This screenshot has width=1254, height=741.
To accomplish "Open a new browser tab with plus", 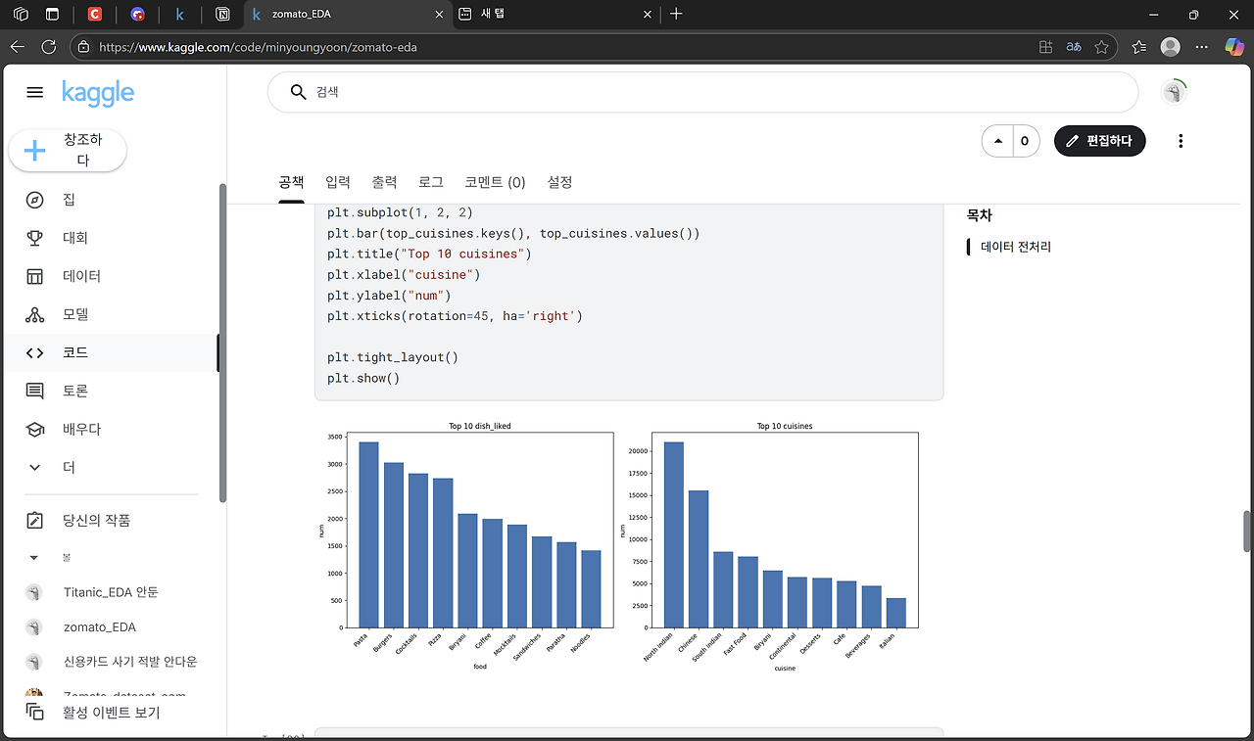I will [676, 14].
